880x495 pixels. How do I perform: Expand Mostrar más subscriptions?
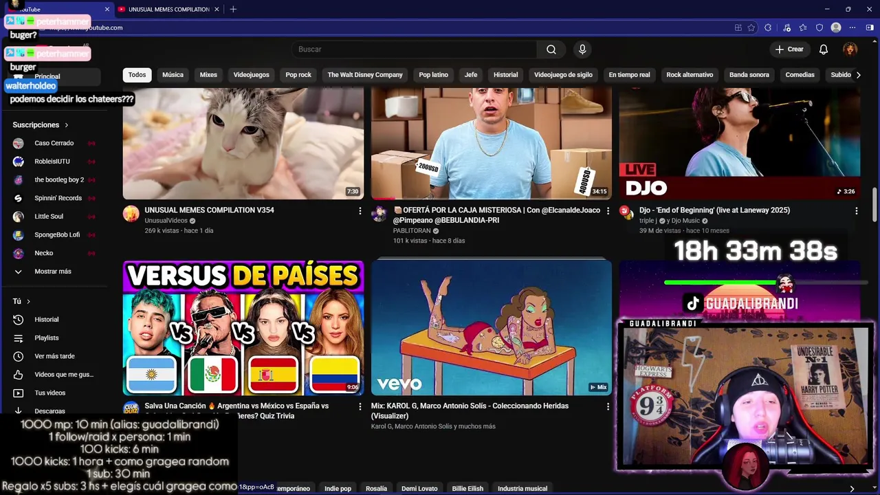52,272
